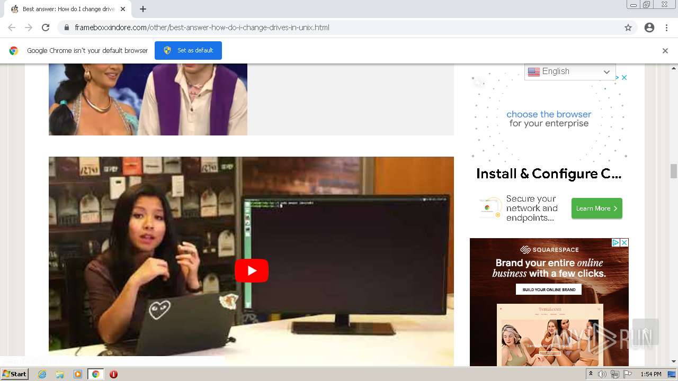The height and width of the screenshot is (381, 678).
Task: Open the 'Install & Configure C...' ad headline
Action: coord(549,174)
